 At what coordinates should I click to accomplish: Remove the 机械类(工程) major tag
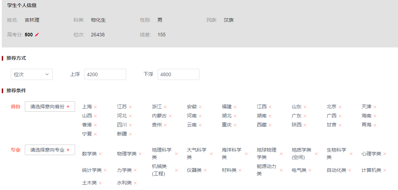[x=176, y=170]
